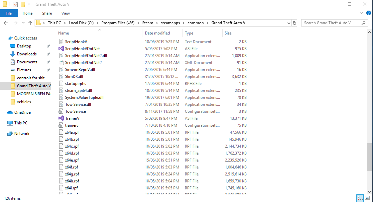Click the steam_api64.dll file icon
The width and height of the screenshot is (373, 202).
(x=61, y=91)
